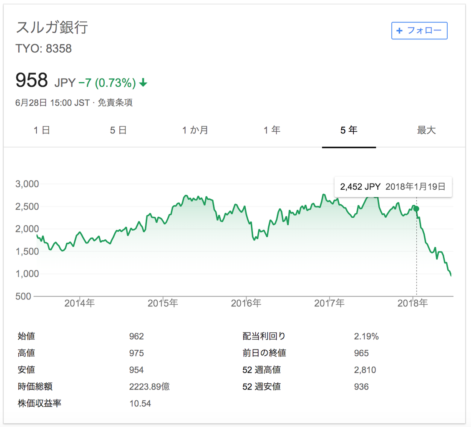The image size is (471, 427).
Task: Switch to the 最大 range tab
Action: click(x=426, y=131)
